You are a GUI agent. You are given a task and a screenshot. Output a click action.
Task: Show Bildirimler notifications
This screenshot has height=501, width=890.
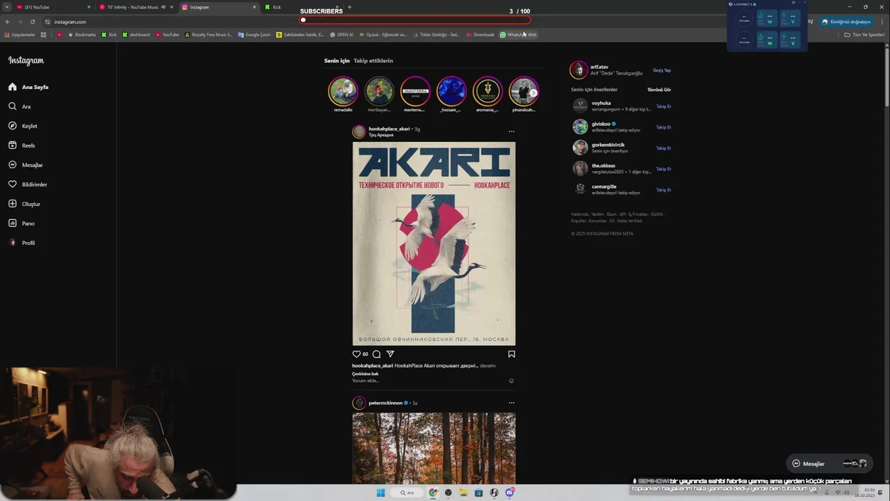pos(28,184)
